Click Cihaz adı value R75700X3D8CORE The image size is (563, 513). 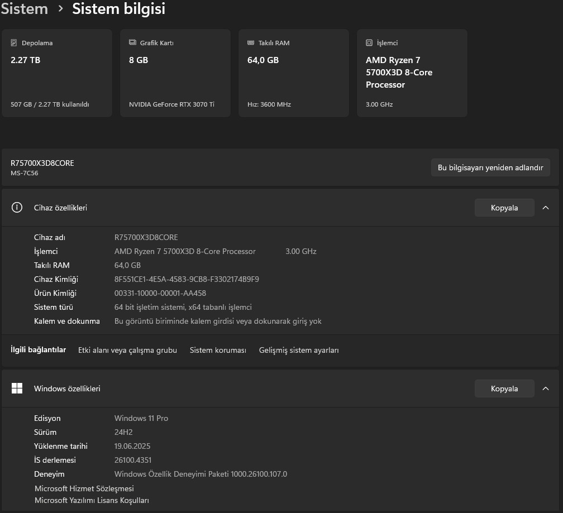point(146,237)
